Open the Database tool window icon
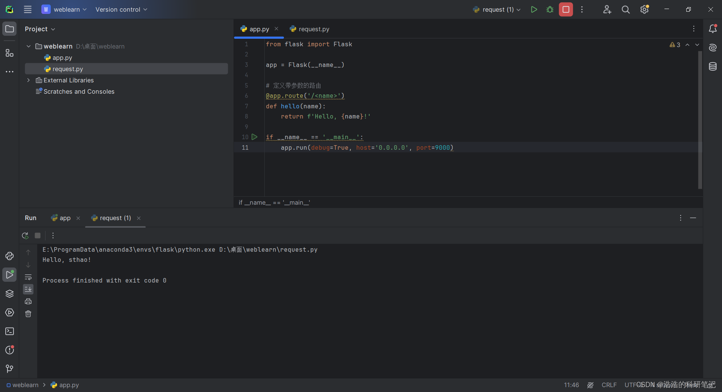 [x=713, y=67]
